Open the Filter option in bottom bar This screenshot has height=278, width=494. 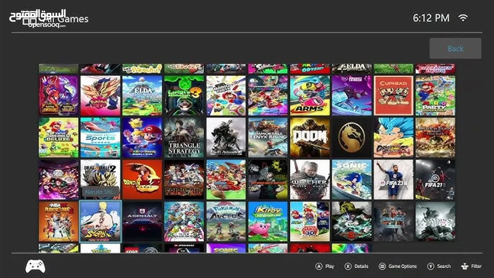click(x=471, y=266)
